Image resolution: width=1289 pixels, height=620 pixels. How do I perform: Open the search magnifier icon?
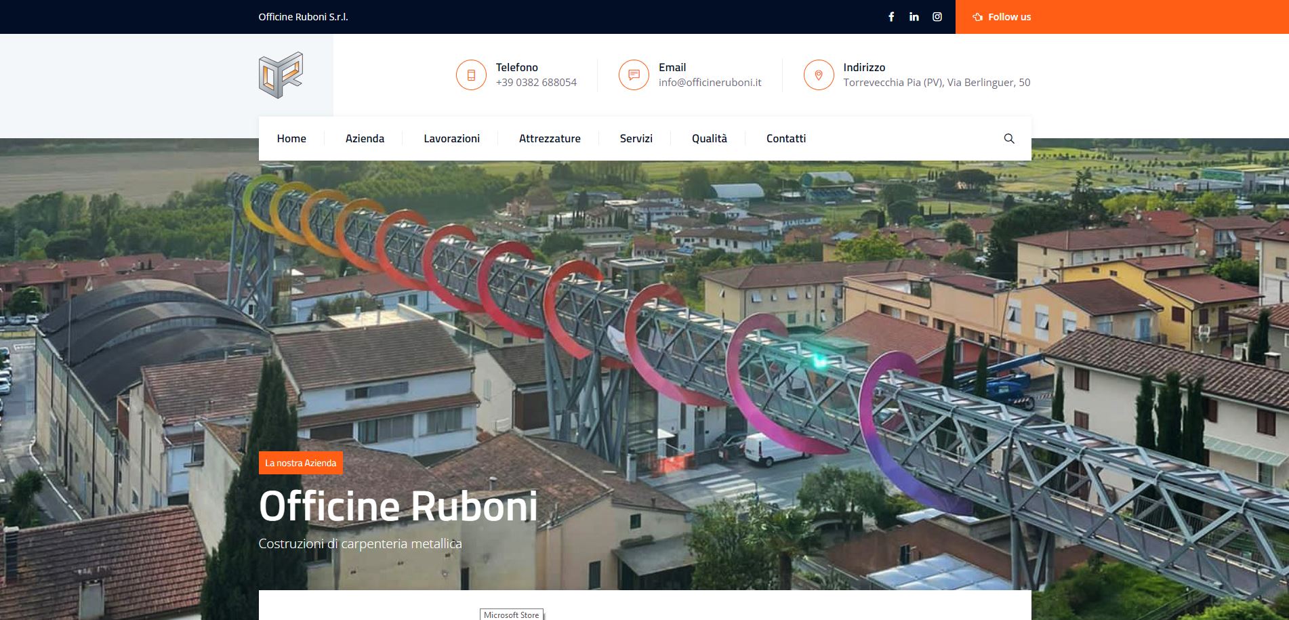point(1009,139)
